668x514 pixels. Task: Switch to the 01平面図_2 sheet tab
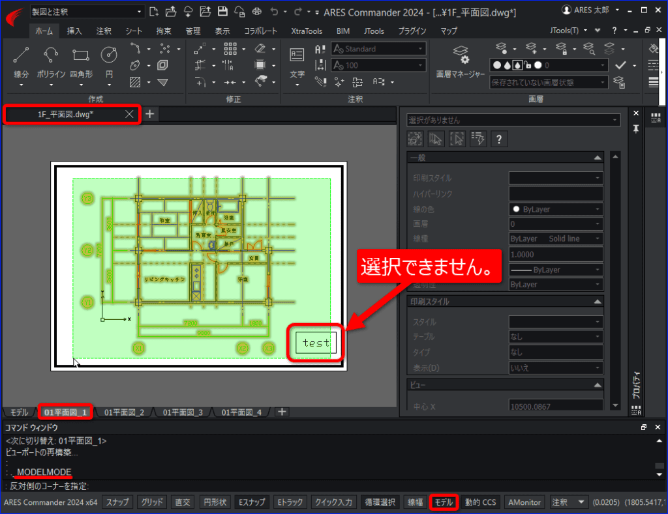click(x=124, y=412)
